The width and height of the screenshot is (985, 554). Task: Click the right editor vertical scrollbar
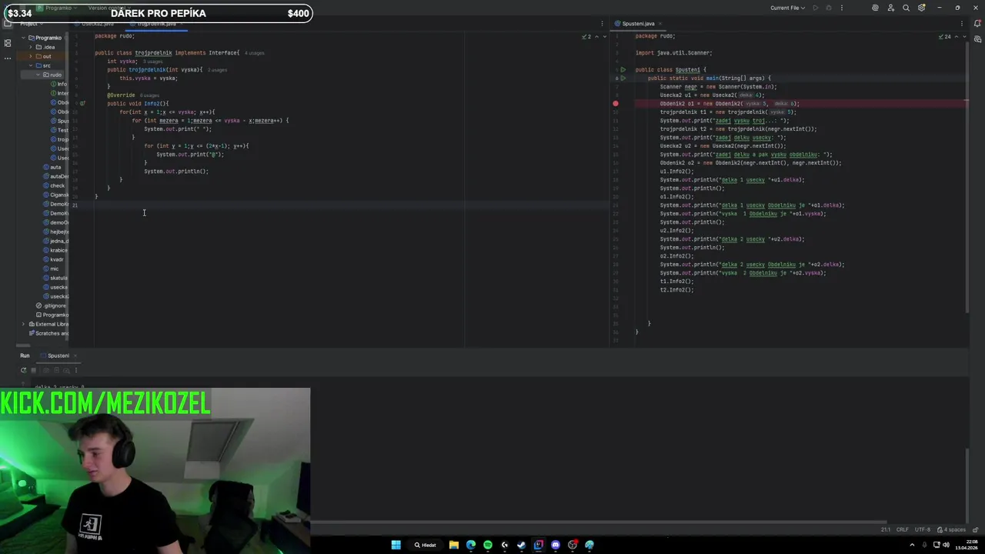pyautogui.click(x=968, y=177)
